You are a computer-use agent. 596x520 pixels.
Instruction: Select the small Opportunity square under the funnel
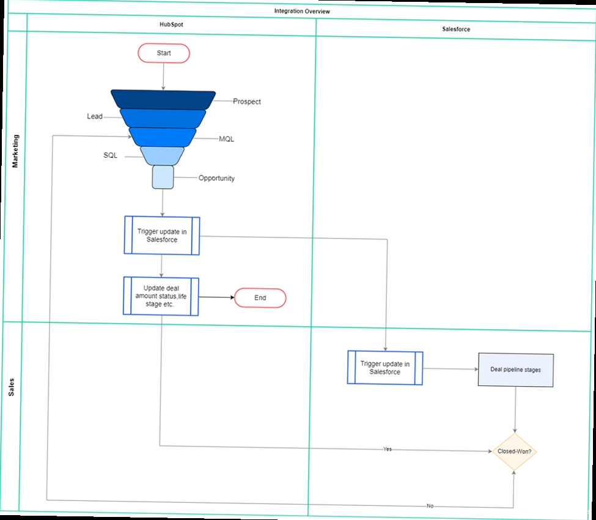163,177
